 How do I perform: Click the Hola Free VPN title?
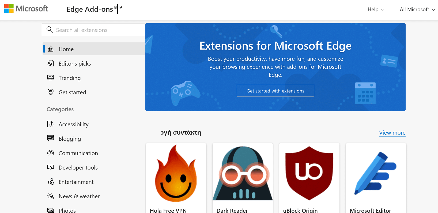(x=168, y=210)
